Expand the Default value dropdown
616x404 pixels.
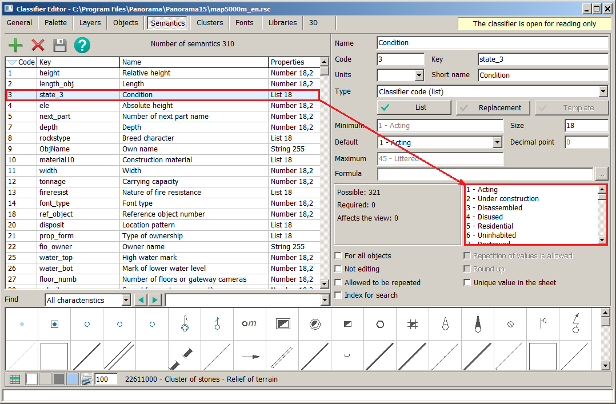tap(497, 142)
